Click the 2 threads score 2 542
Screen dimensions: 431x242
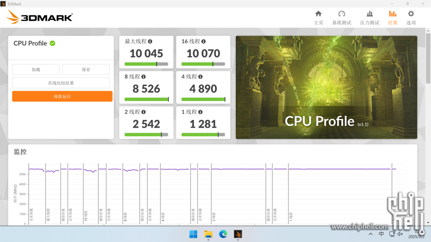[146, 124]
